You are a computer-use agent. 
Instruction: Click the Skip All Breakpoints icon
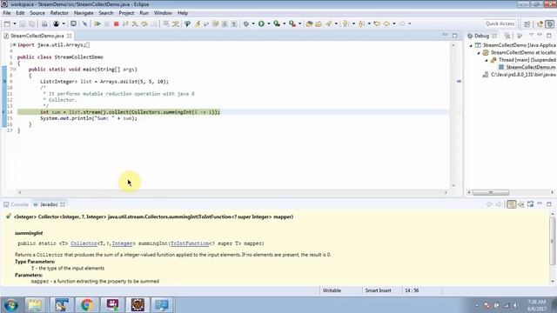pyautogui.click(x=84, y=23)
